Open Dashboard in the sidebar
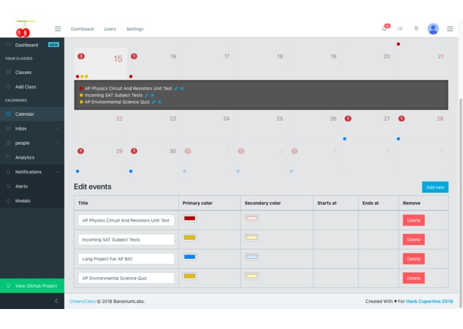This screenshot has width=463, height=329. click(x=32, y=45)
